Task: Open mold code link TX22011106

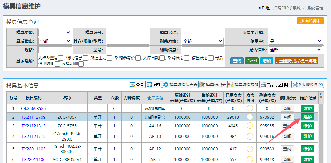Action: tap(33, 160)
